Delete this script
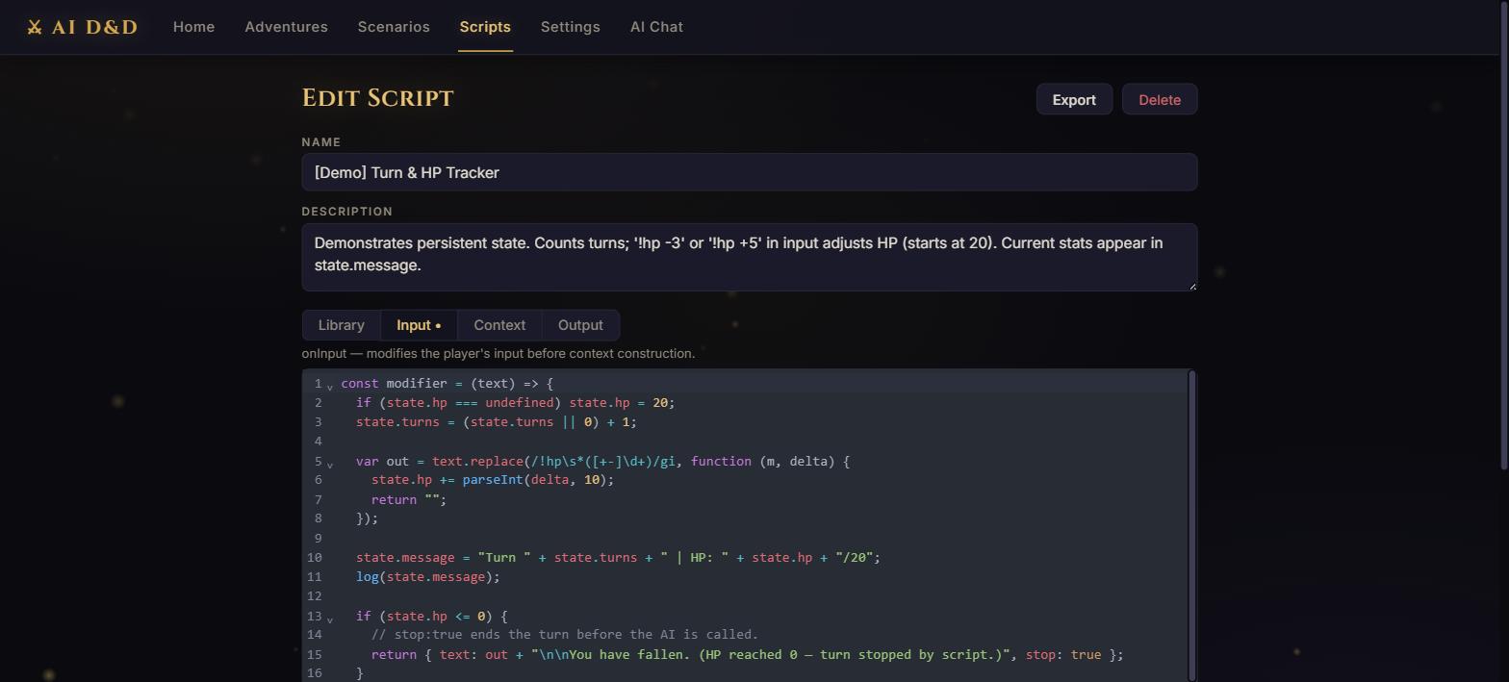The height and width of the screenshot is (682, 1509). pyautogui.click(x=1160, y=100)
